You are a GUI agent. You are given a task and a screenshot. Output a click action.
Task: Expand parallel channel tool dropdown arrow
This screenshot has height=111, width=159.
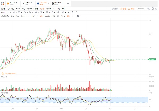(16, 13)
